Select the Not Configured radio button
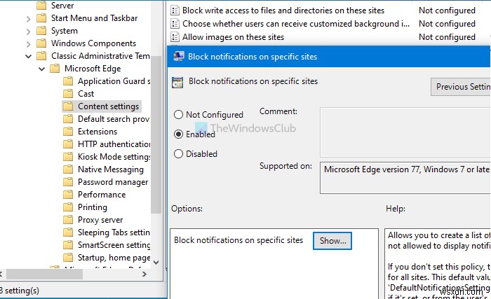Viewport: 491px width, 299px height. coord(178,115)
